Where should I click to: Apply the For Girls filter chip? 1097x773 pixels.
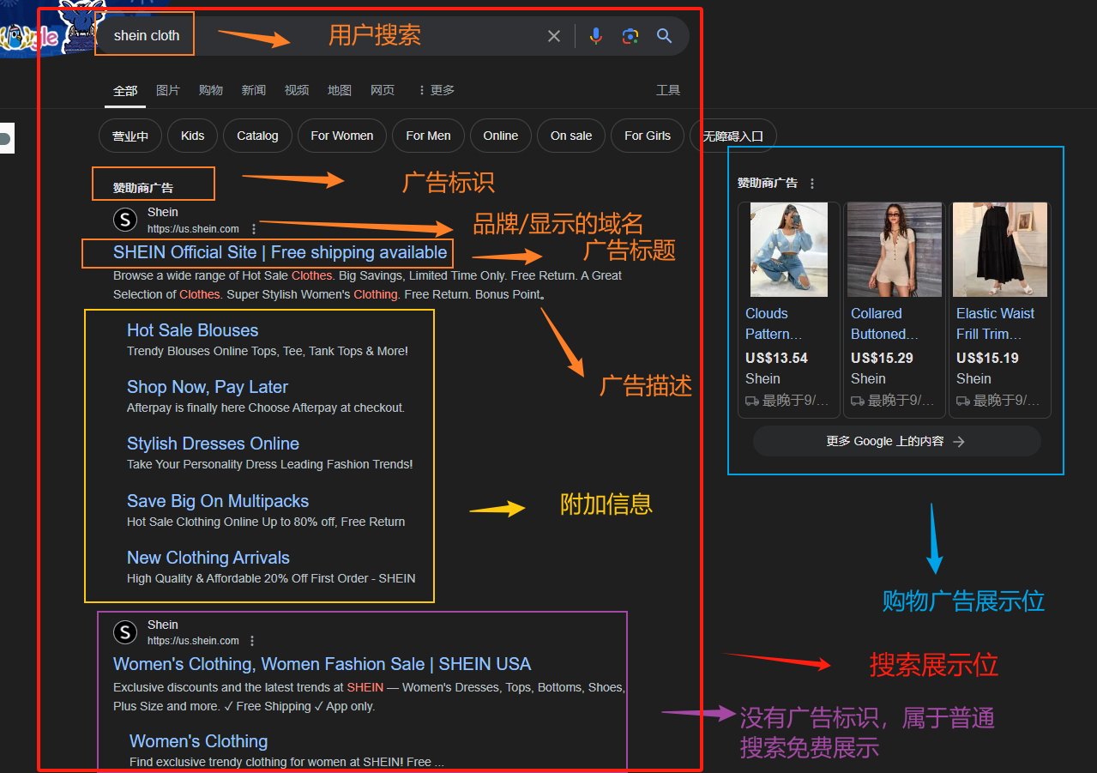point(648,136)
